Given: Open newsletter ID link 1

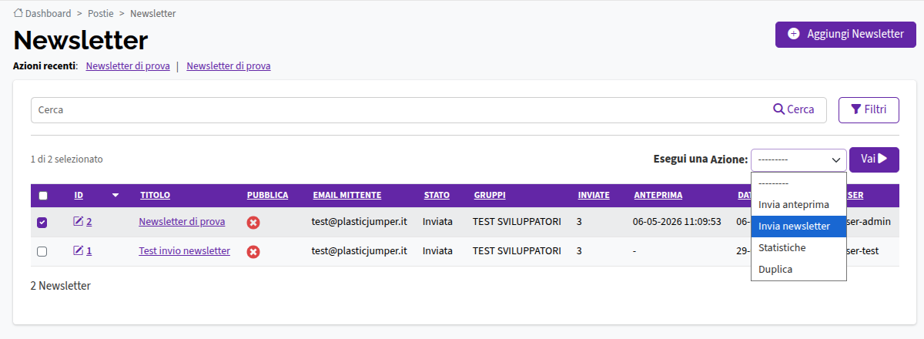Looking at the screenshot, I should (89, 251).
